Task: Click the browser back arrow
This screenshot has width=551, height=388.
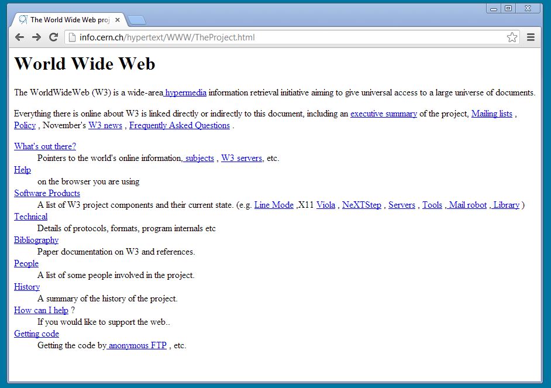Action: click(x=20, y=37)
